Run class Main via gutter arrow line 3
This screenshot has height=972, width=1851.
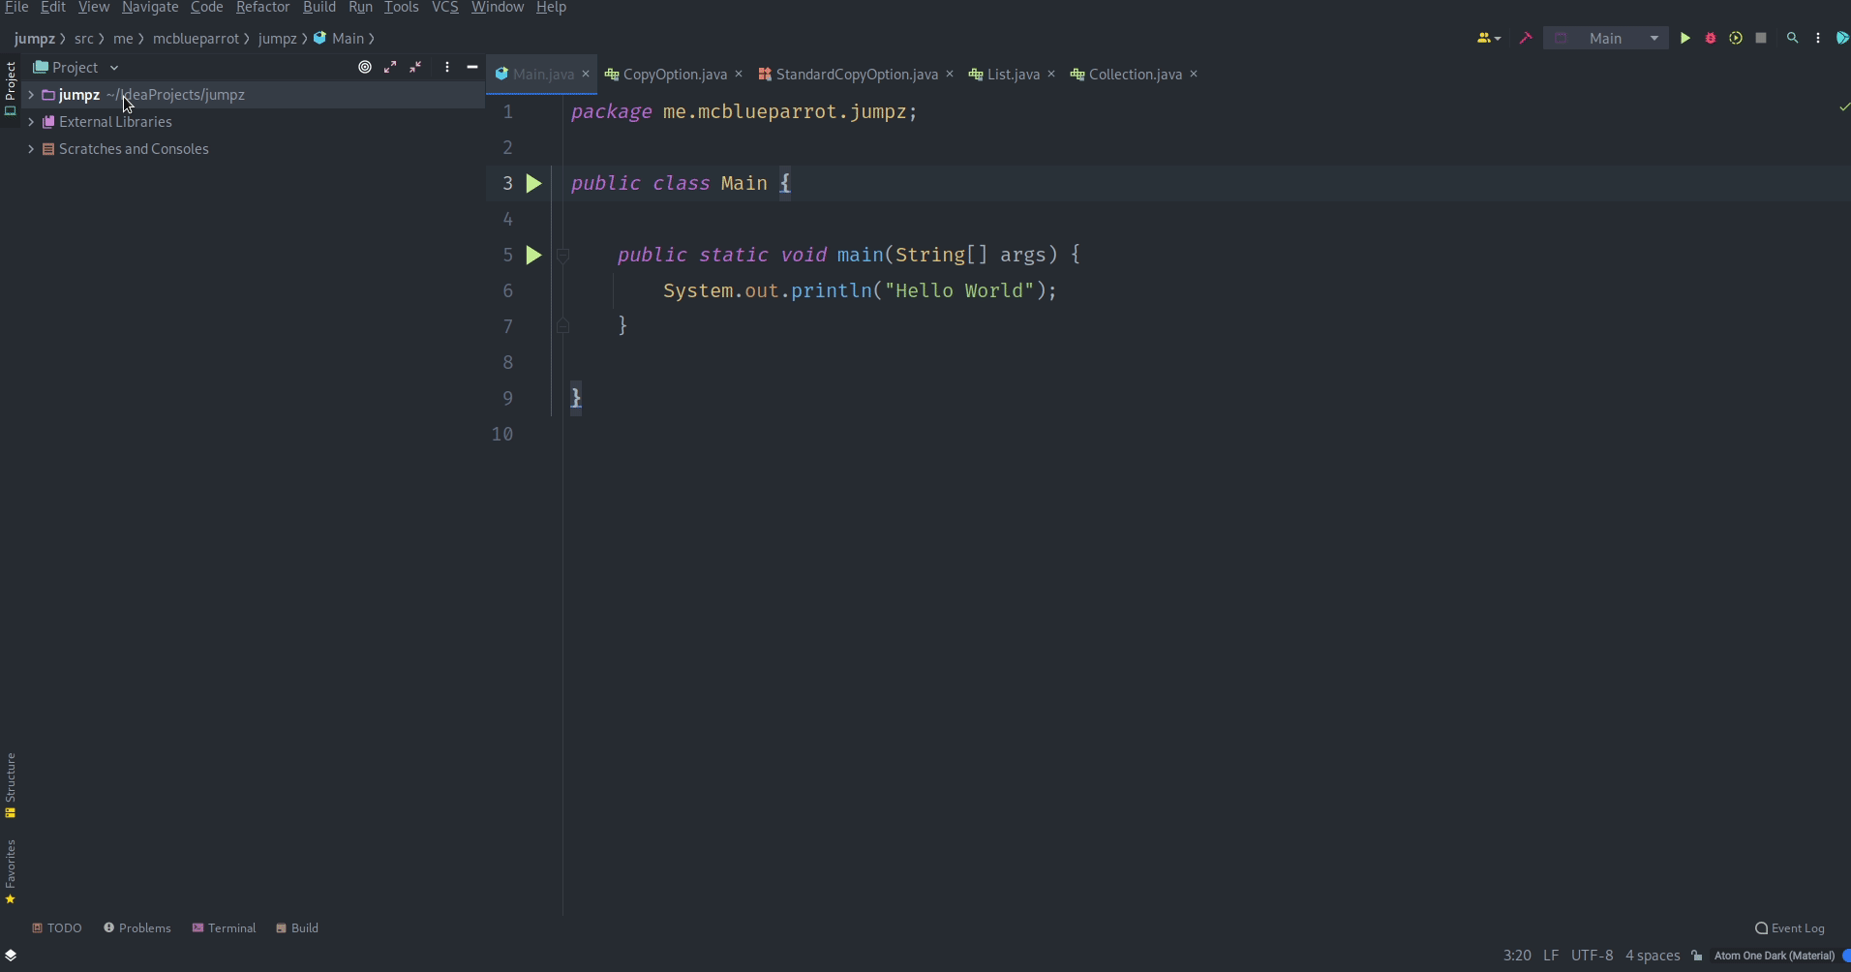[x=533, y=183]
